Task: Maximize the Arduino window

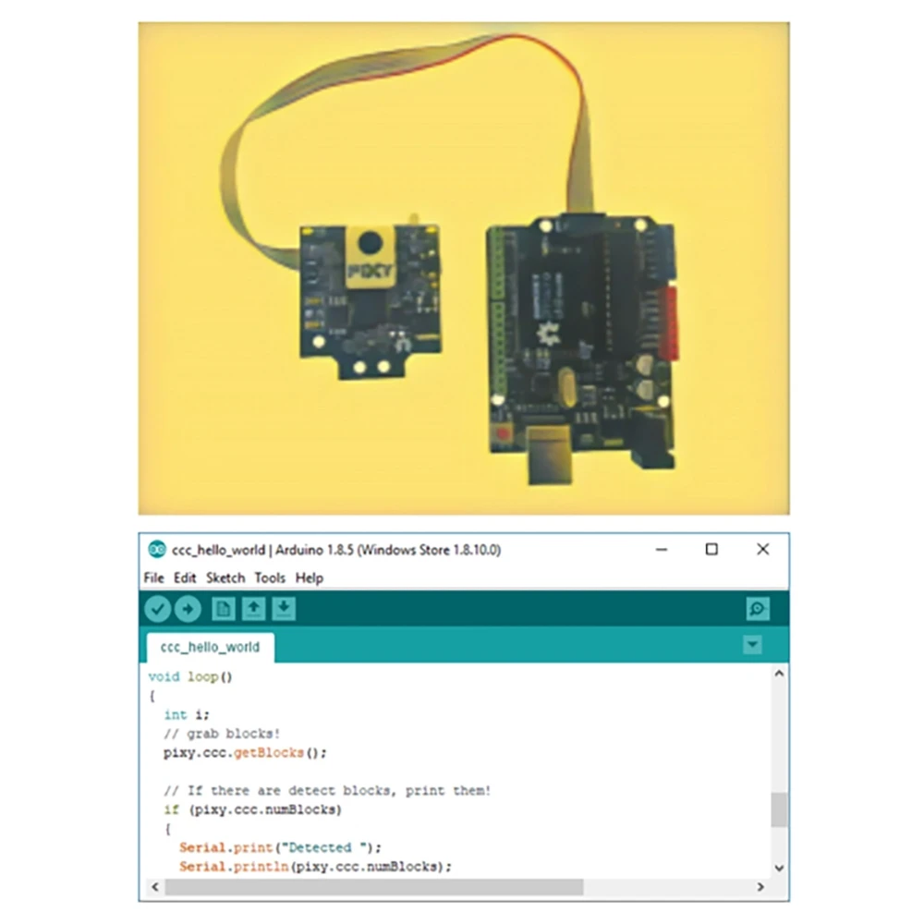Action: [711, 549]
